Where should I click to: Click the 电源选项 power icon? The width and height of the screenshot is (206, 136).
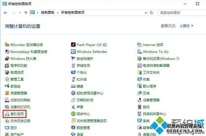(7, 72)
